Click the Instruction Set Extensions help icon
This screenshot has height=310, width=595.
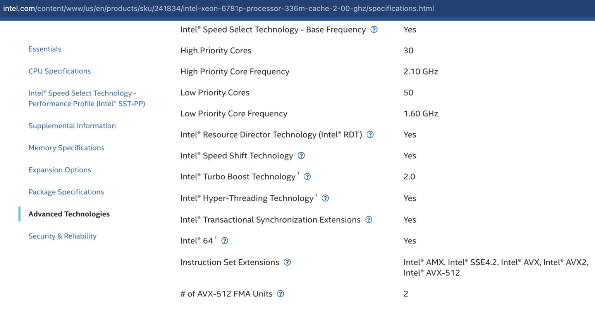[x=287, y=262]
